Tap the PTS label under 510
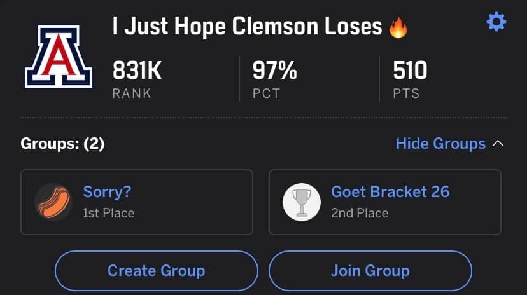This screenshot has height=295, width=527. click(406, 93)
